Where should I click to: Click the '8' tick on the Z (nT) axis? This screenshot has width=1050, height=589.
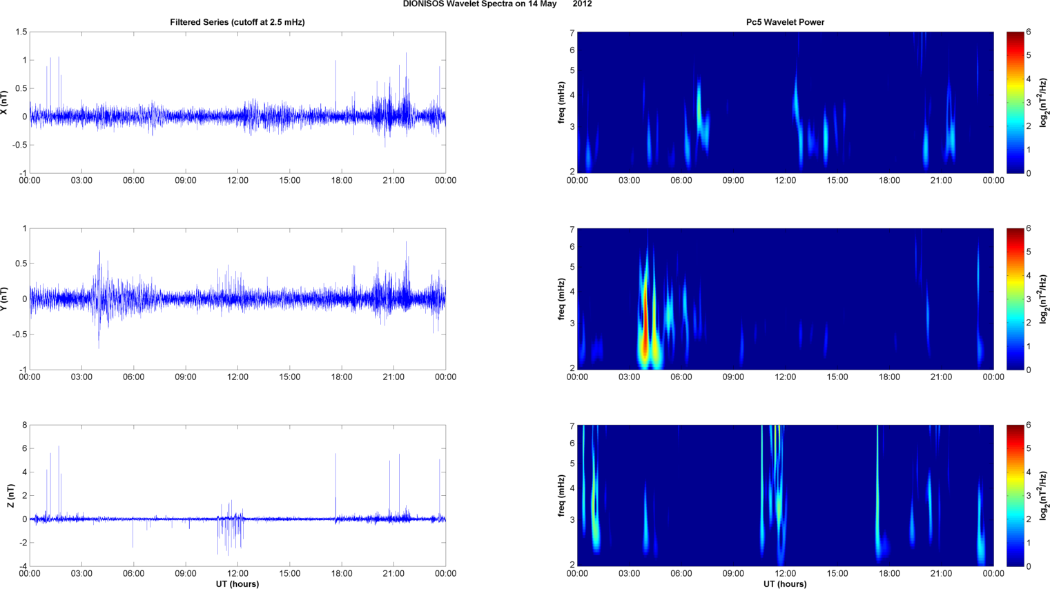[x=24, y=426]
